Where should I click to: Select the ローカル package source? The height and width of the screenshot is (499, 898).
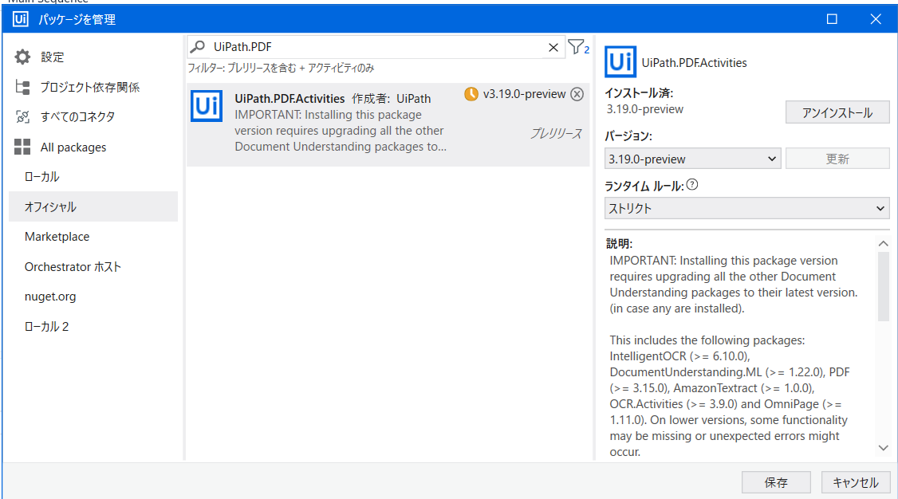(93, 177)
